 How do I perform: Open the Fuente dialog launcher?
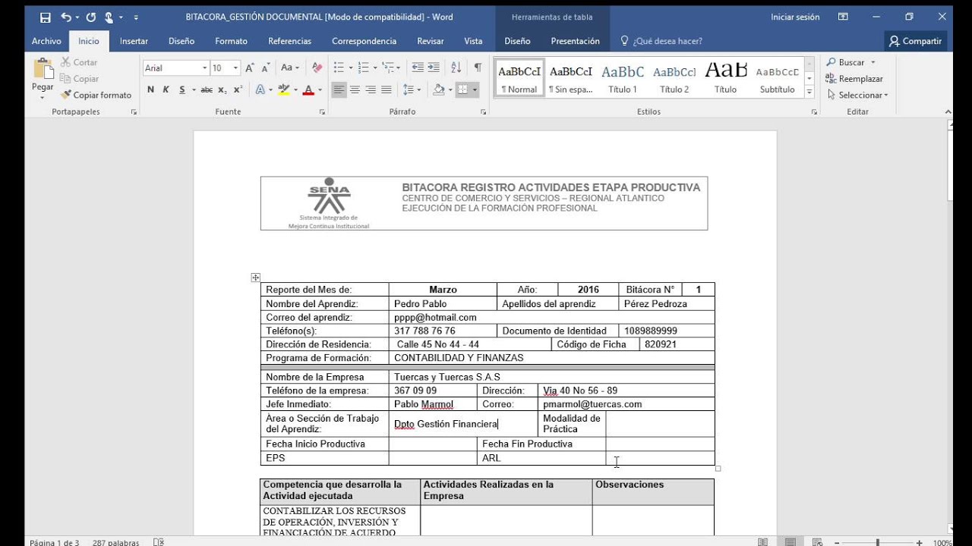322,112
